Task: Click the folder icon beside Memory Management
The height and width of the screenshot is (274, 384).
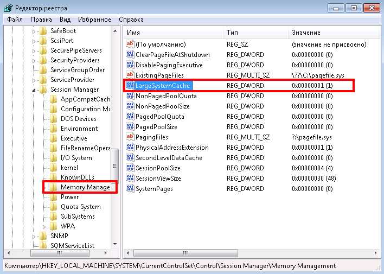Action: click(53, 187)
